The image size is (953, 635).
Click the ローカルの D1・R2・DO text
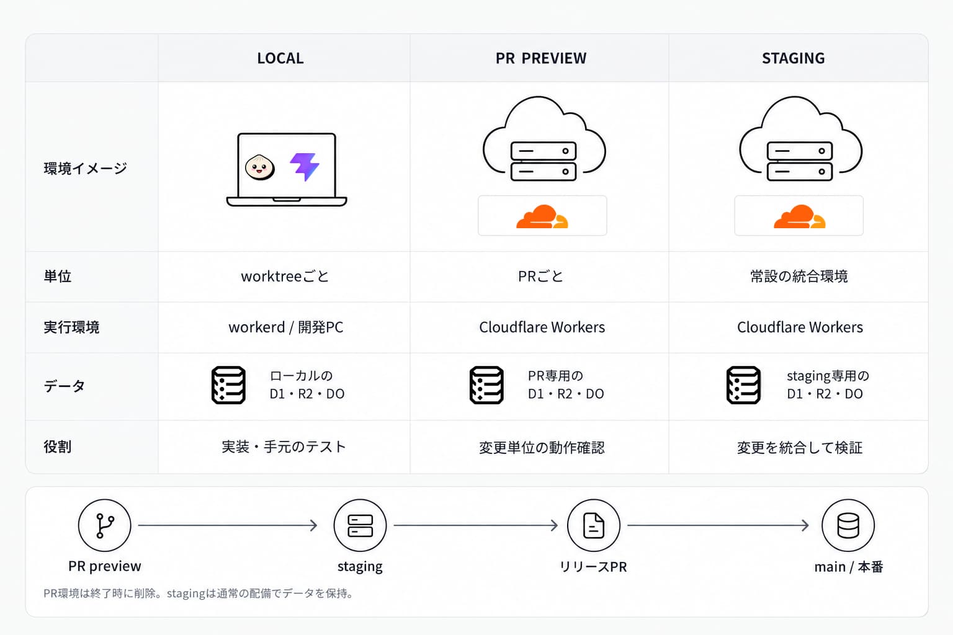tap(307, 384)
